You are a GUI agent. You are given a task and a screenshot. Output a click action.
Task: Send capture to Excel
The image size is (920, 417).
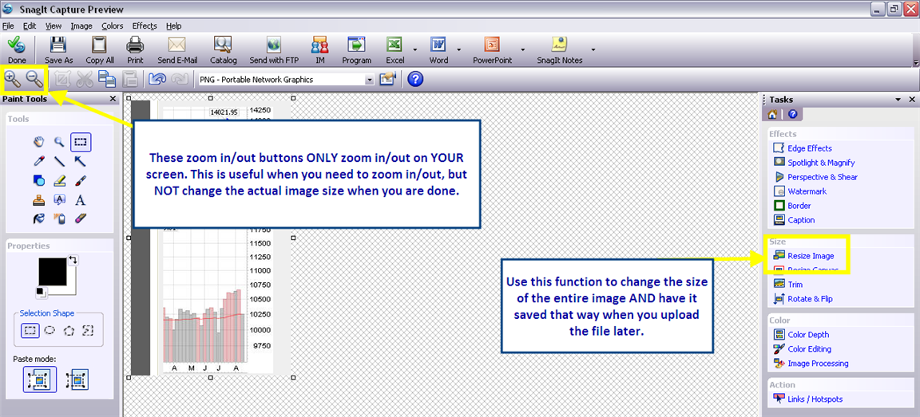coord(395,49)
